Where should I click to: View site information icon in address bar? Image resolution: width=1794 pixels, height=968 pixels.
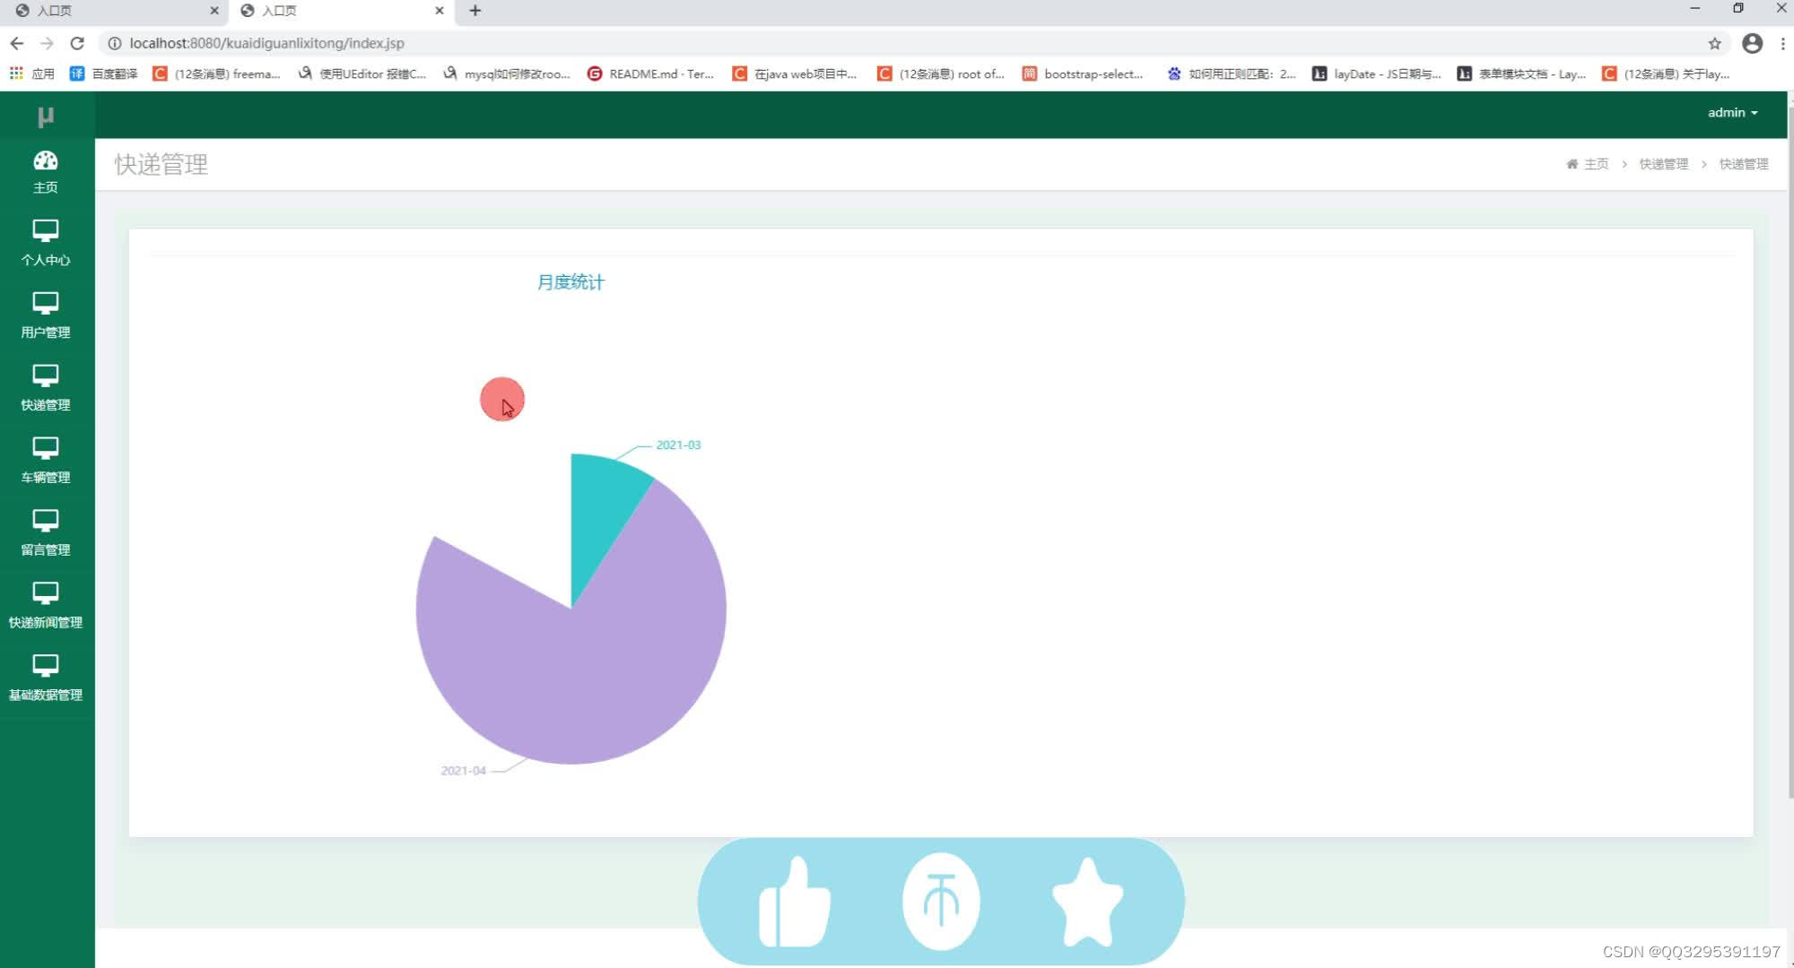click(115, 43)
